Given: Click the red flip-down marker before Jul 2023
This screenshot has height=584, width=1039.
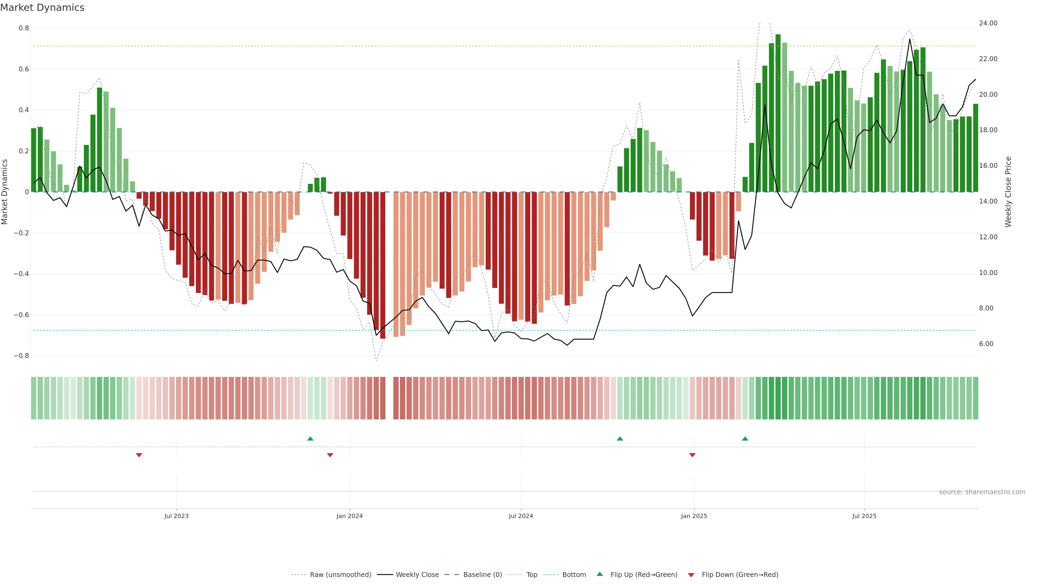Looking at the screenshot, I should pos(139,455).
